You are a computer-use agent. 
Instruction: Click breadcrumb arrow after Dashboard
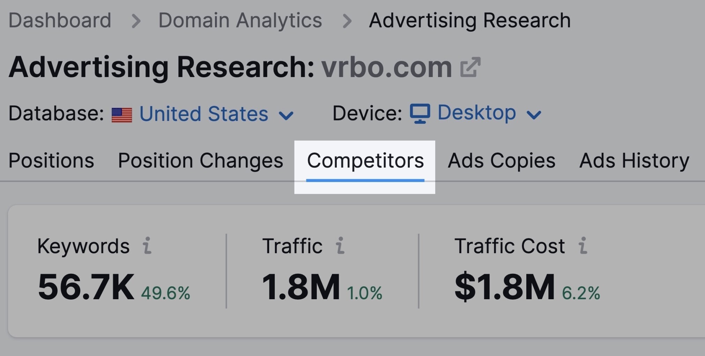pyautogui.click(x=136, y=21)
